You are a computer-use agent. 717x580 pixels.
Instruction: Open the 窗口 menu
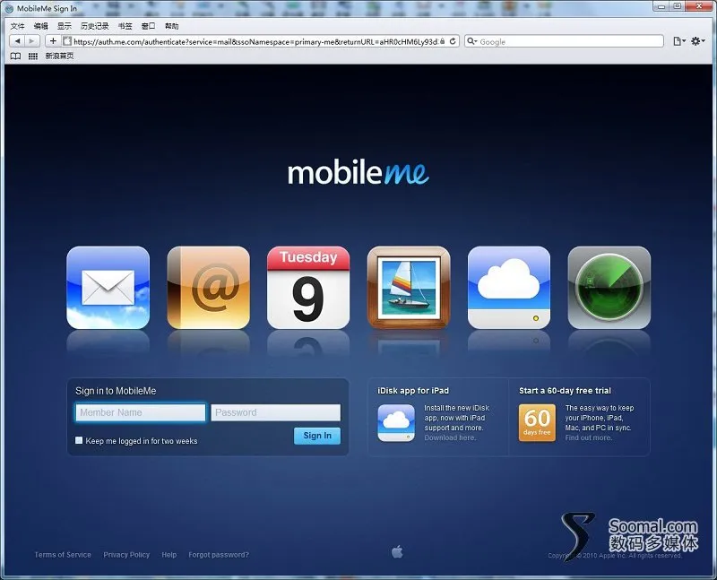148,26
